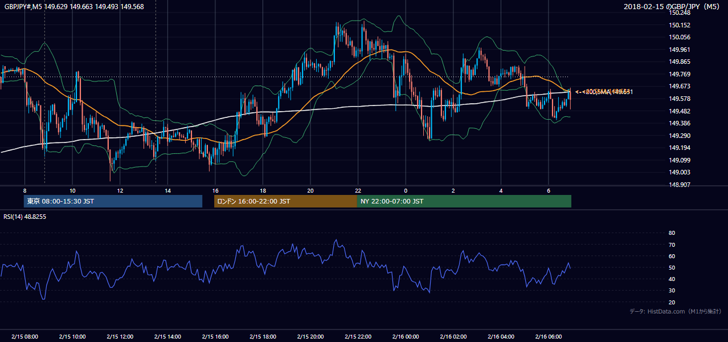The image size is (728, 342).
Task: Click the RSI scale level 70
Action: (672, 245)
